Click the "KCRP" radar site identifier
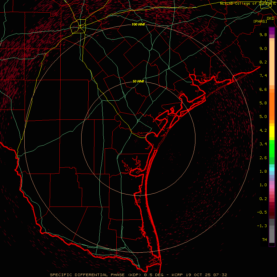 click(x=178, y=275)
